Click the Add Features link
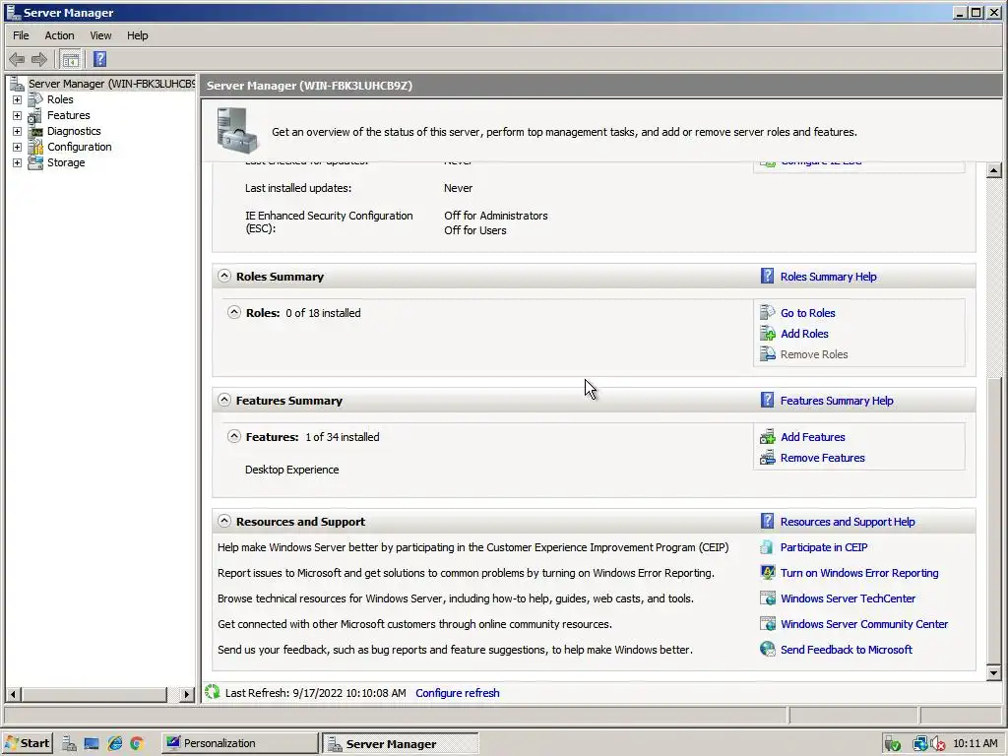1008x756 pixels. tap(812, 437)
